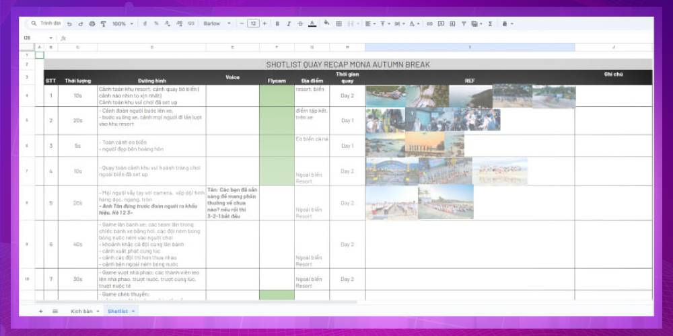Image resolution: width=673 pixels, height=336 pixels.
Task: Open the 123 number format menu
Action: pyautogui.click(x=191, y=24)
